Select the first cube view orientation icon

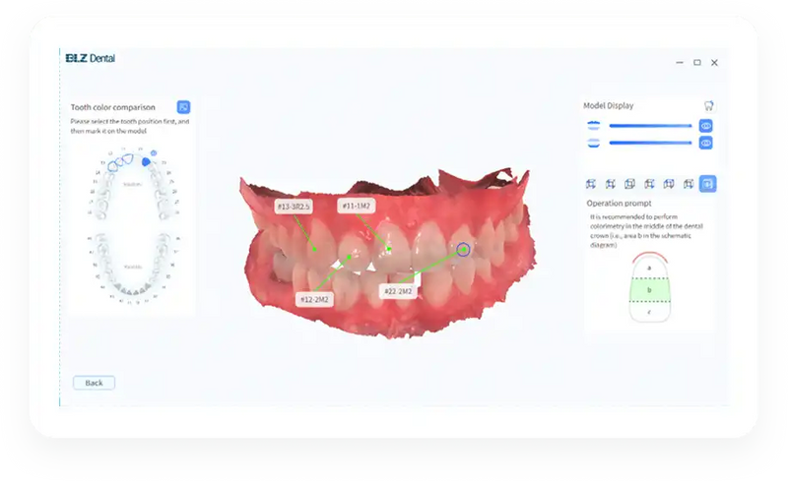(591, 184)
